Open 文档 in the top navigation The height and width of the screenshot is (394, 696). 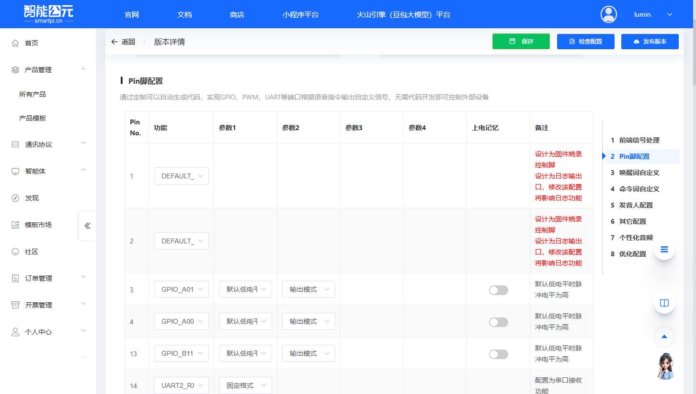tap(184, 14)
